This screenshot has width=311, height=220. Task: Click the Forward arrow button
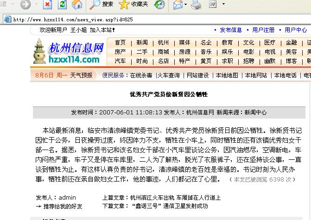pyautogui.click(x=25, y=4)
